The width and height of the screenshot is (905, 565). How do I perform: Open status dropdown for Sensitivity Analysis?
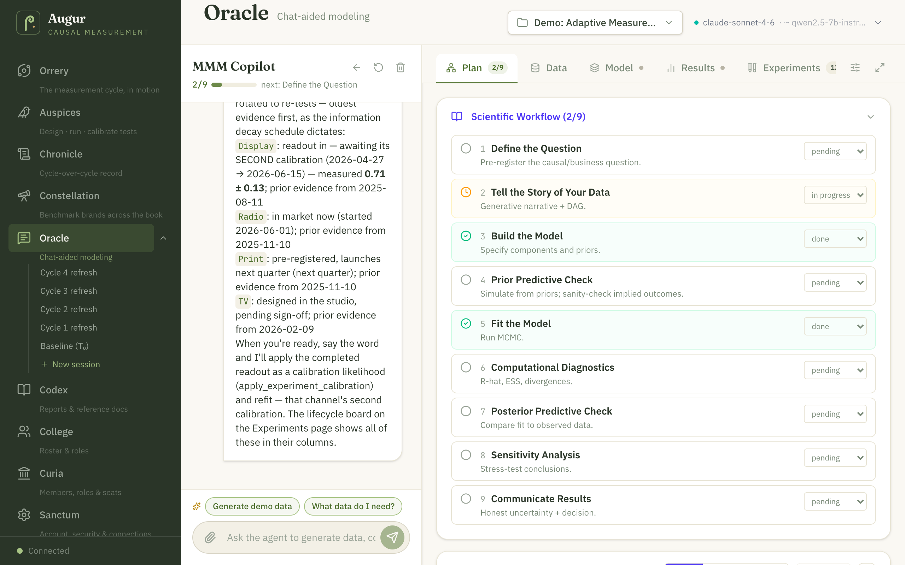(x=835, y=458)
